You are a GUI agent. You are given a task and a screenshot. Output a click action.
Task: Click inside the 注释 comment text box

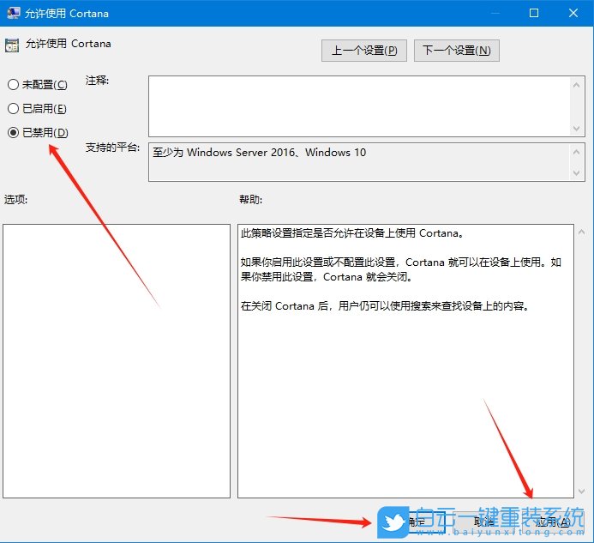coord(359,106)
